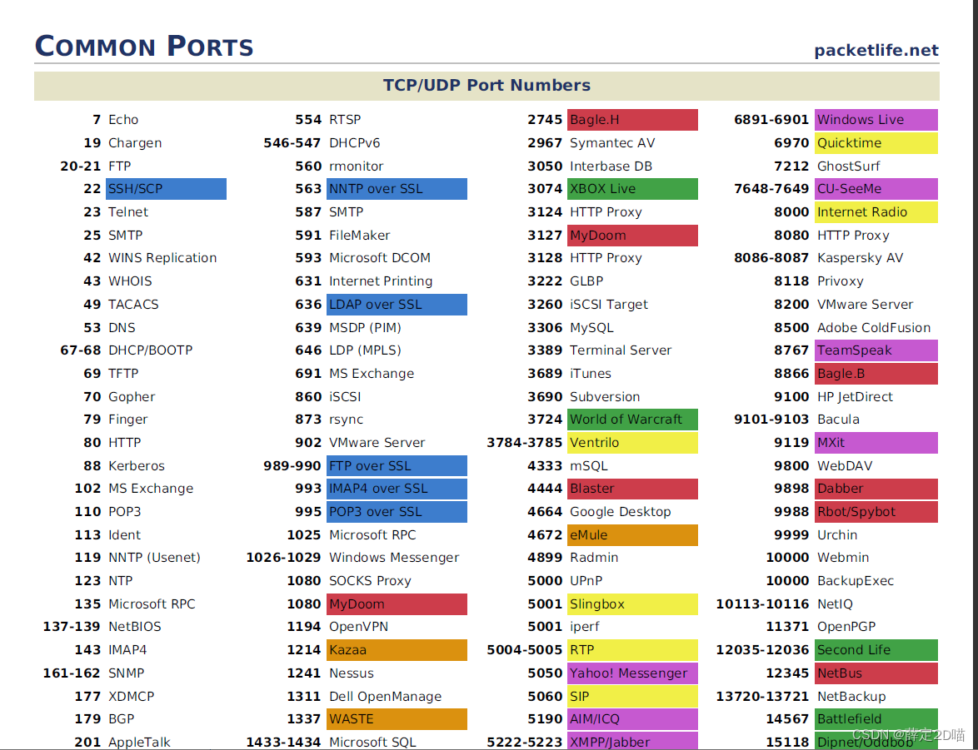Click the RTSP entry

[x=345, y=120]
